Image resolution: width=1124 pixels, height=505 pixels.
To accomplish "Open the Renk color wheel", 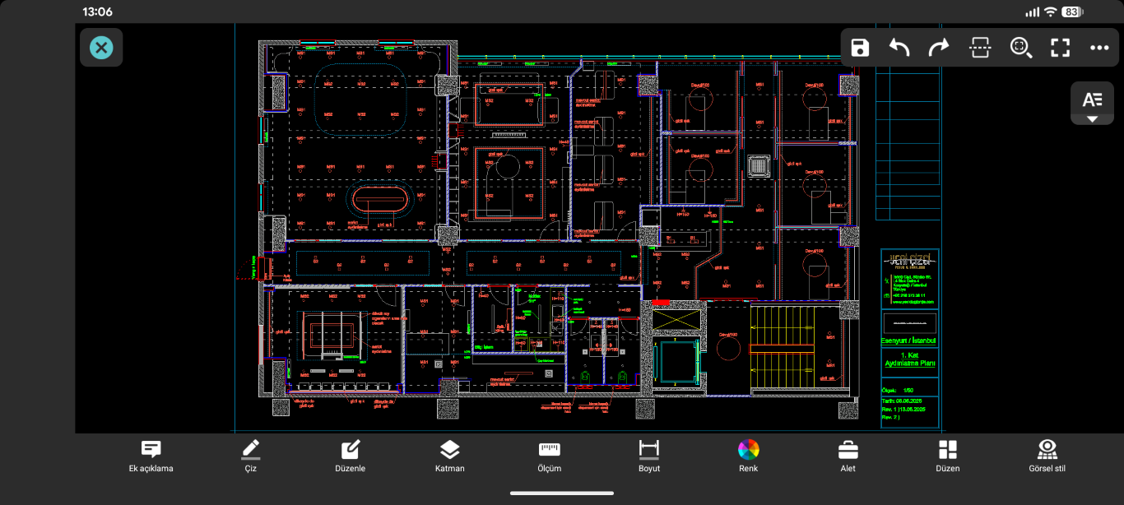I will (748, 456).
